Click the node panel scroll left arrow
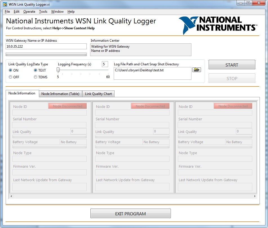 [11, 196]
